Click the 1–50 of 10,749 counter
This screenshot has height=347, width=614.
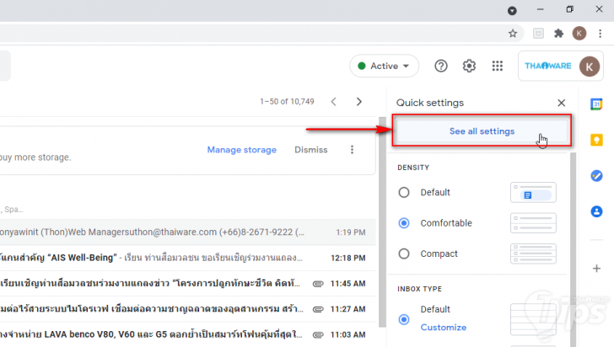pos(287,102)
